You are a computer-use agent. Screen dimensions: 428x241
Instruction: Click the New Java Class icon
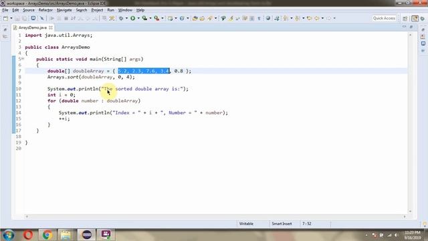(182, 18)
